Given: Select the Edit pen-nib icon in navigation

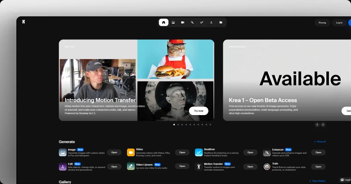Looking at the screenshot, I should 211,22.
